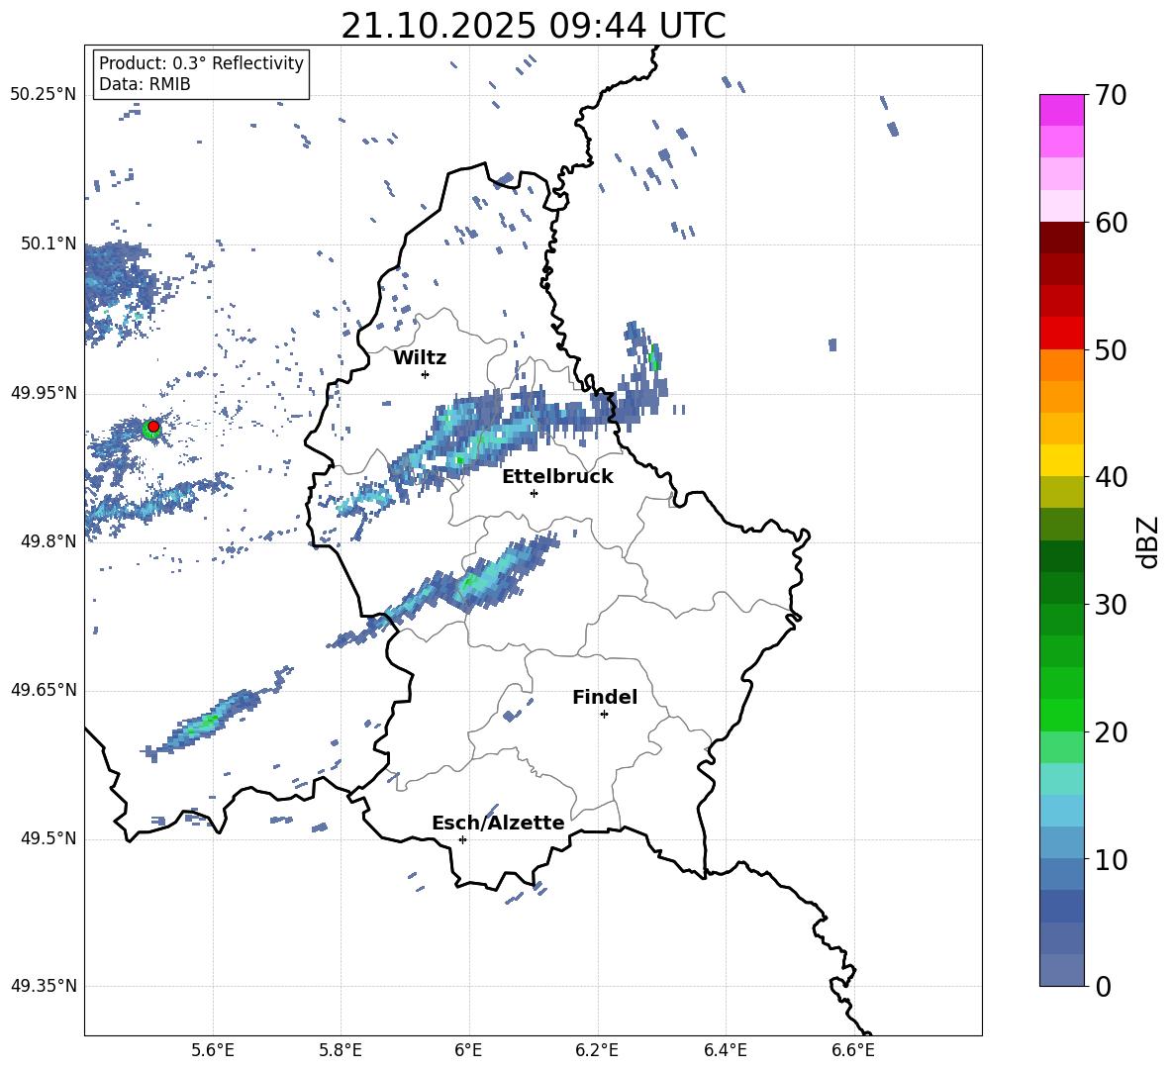
Task: Select the Ettelbruck map label
Action: (557, 477)
